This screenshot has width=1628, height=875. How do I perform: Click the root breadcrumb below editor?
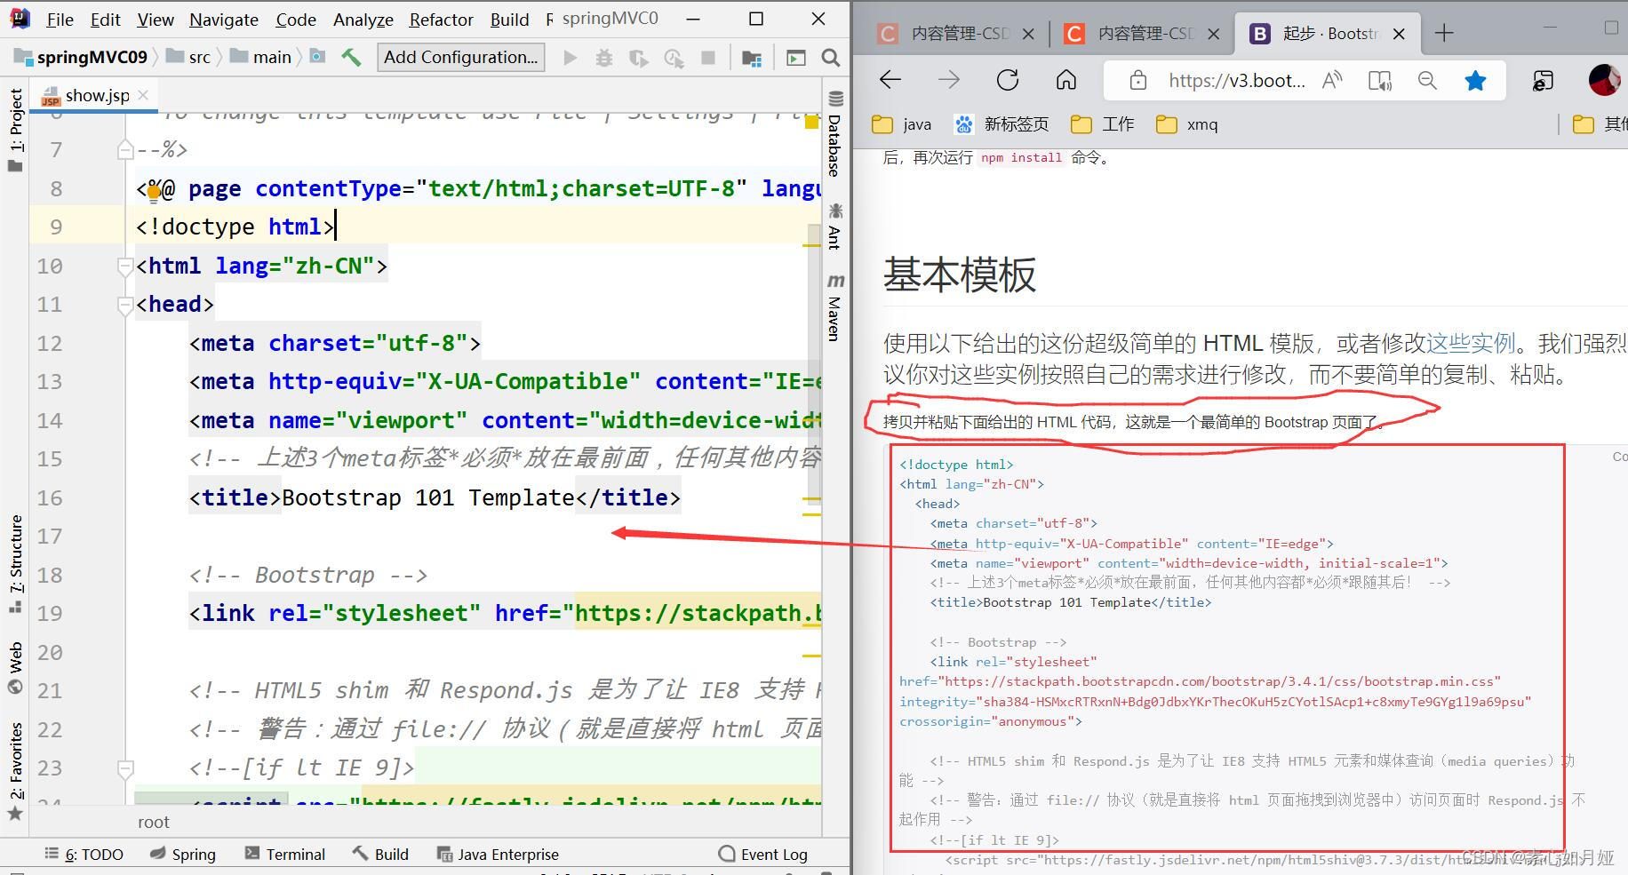click(x=154, y=823)
